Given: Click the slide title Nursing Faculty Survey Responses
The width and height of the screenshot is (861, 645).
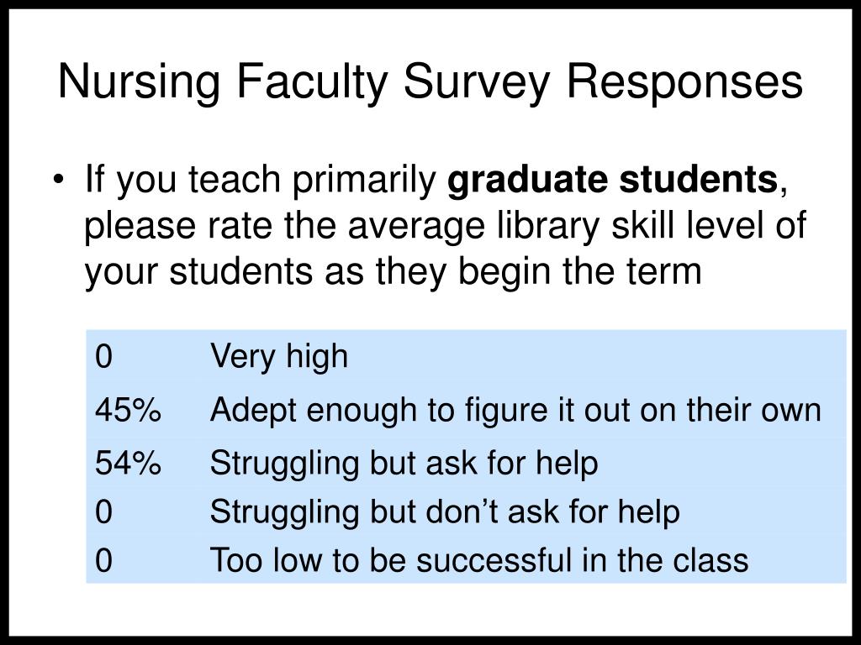Looking at the screenshot, I should (430, 83).
